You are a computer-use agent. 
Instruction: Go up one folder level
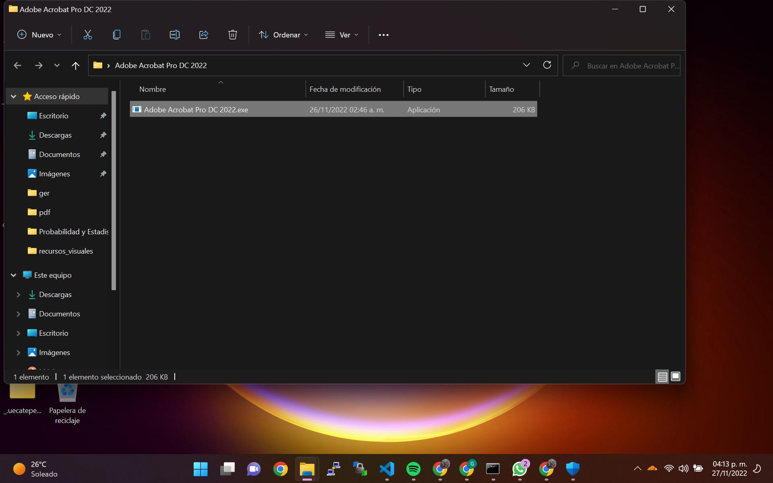75,66
